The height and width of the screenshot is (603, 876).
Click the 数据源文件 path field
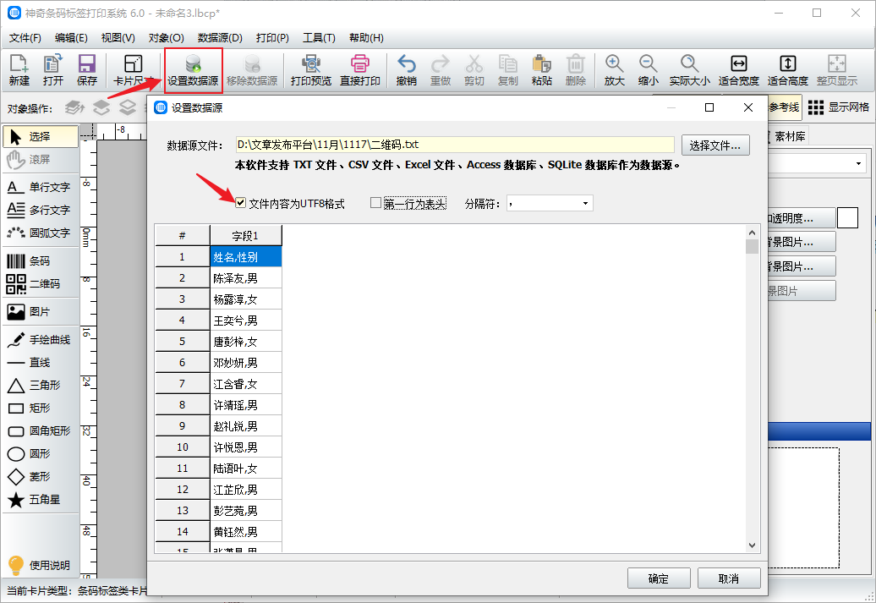455,145
